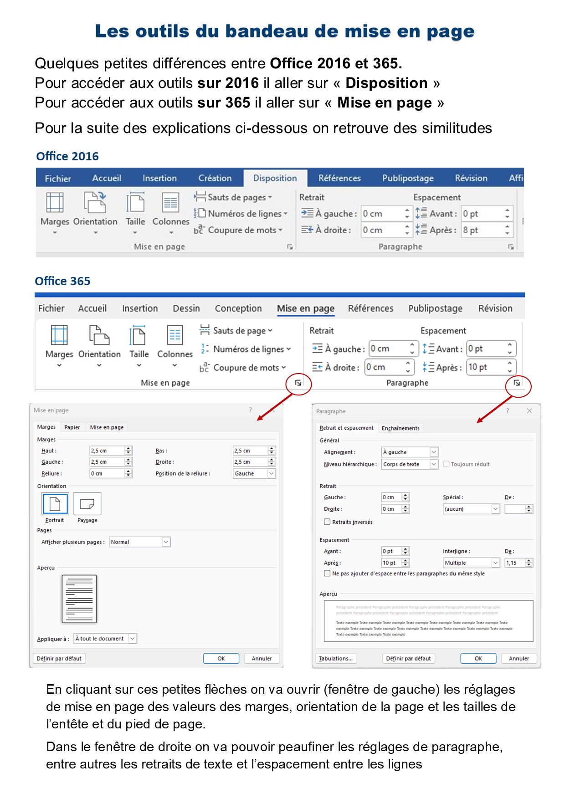Click Définir par défaut in Mise en page dialog
Image resolution: width=565 pixels, height=799 pixels.
coord(59,658)
